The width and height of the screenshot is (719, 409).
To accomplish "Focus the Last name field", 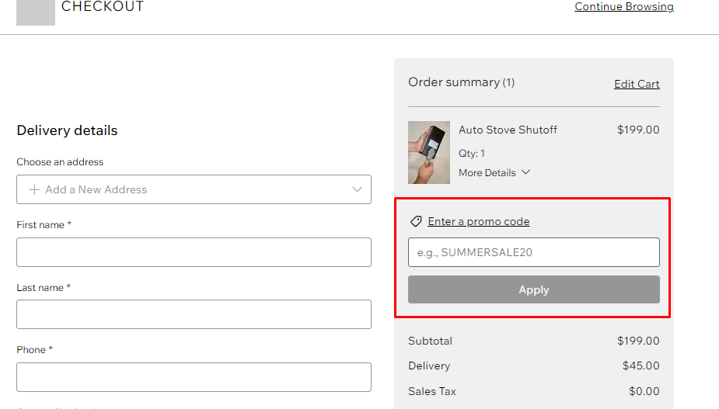I will 194,314.
